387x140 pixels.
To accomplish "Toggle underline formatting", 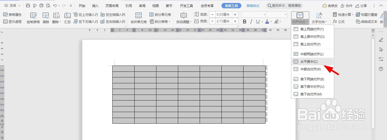I will (258, 21).
